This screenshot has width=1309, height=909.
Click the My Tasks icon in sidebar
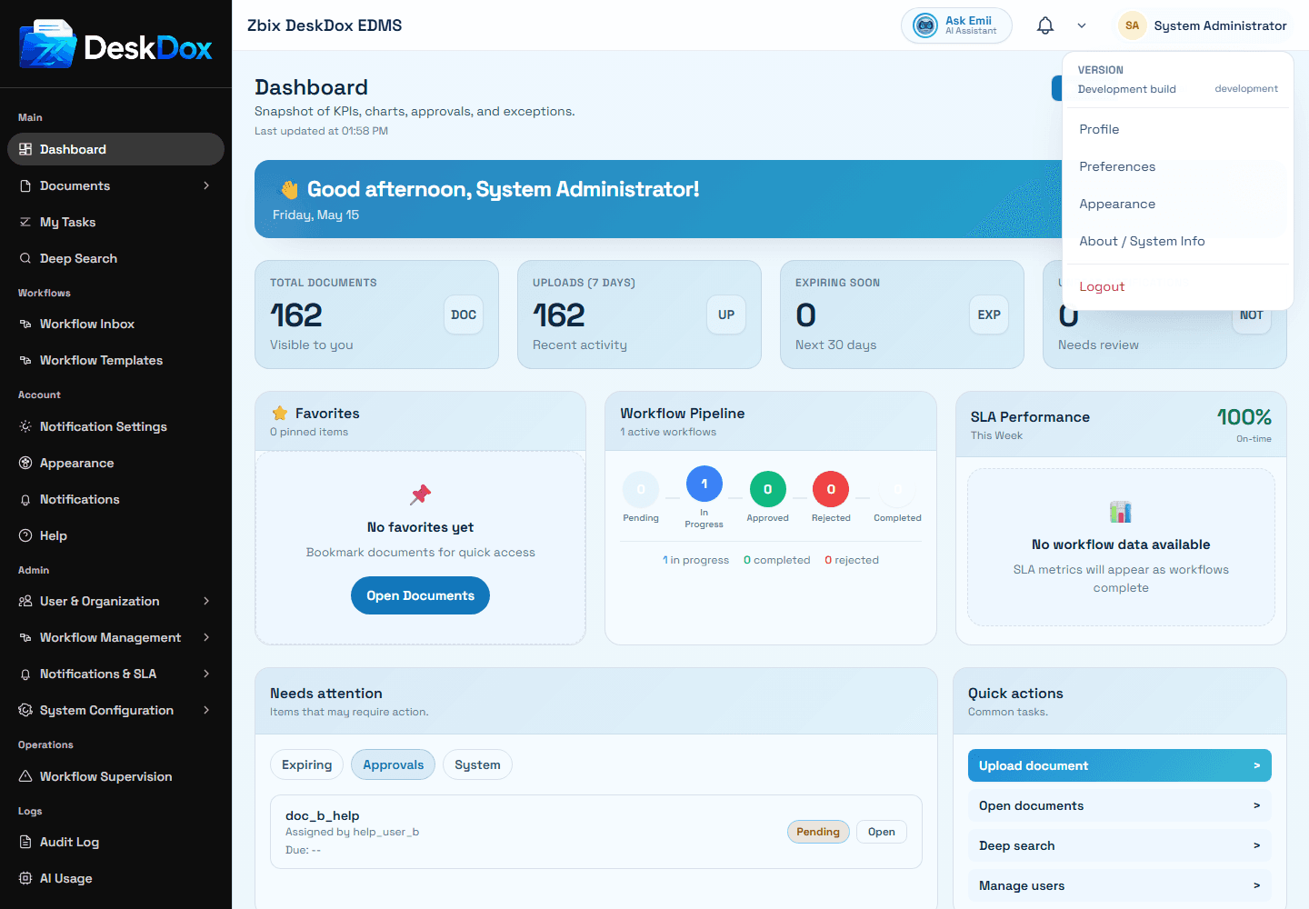tap(25, 222)
